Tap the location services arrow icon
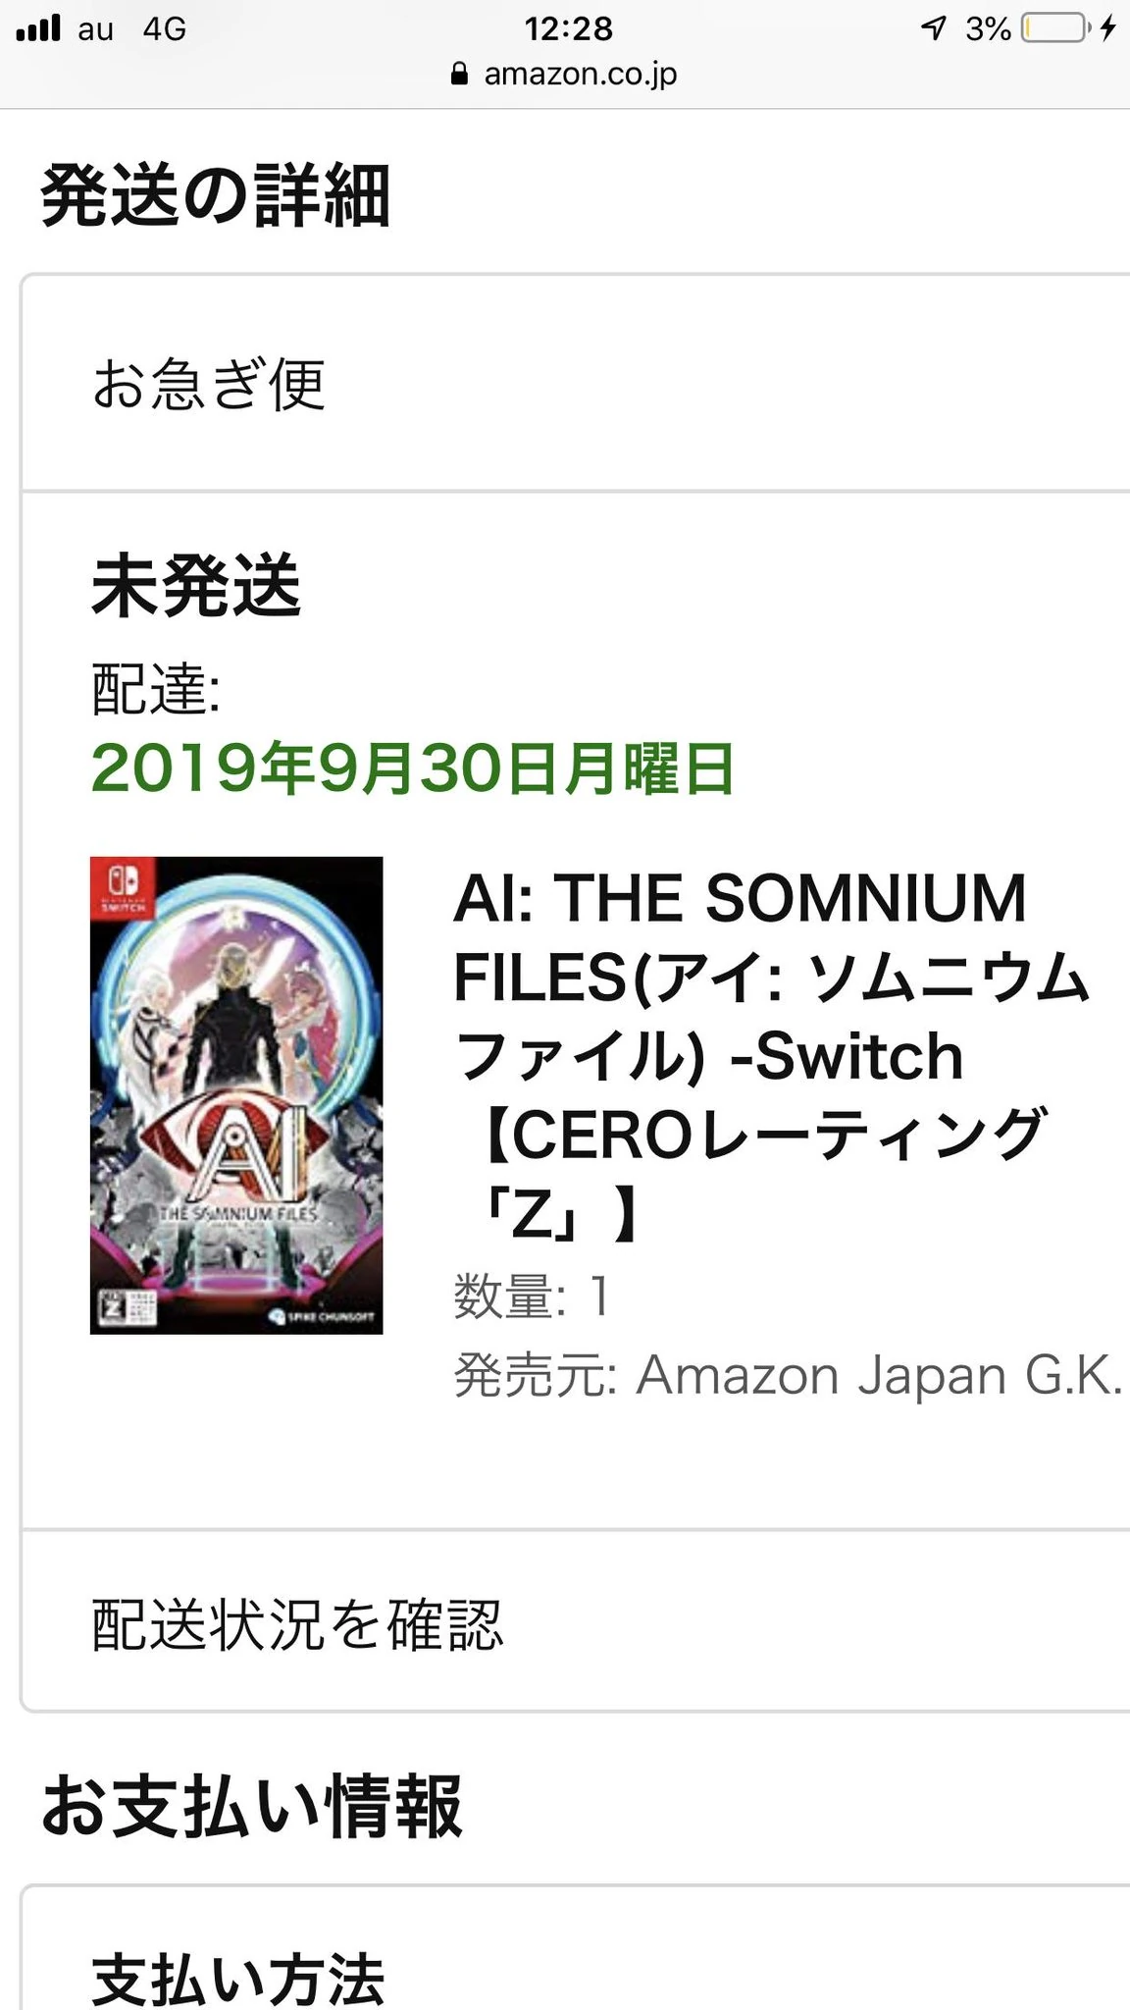The image size is (1130, 2010). tap(933, 27)
